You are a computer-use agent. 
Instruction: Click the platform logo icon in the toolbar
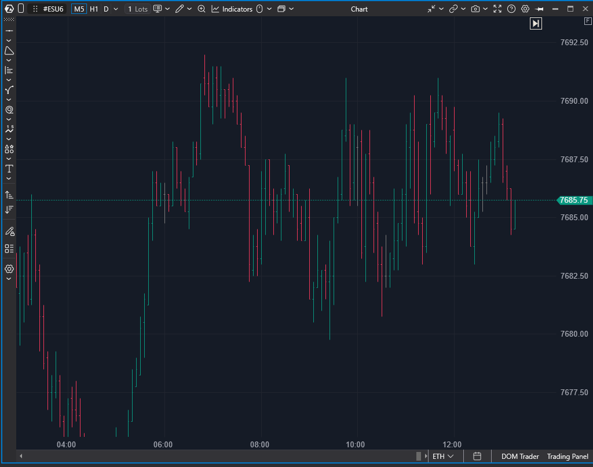point(9,9)
